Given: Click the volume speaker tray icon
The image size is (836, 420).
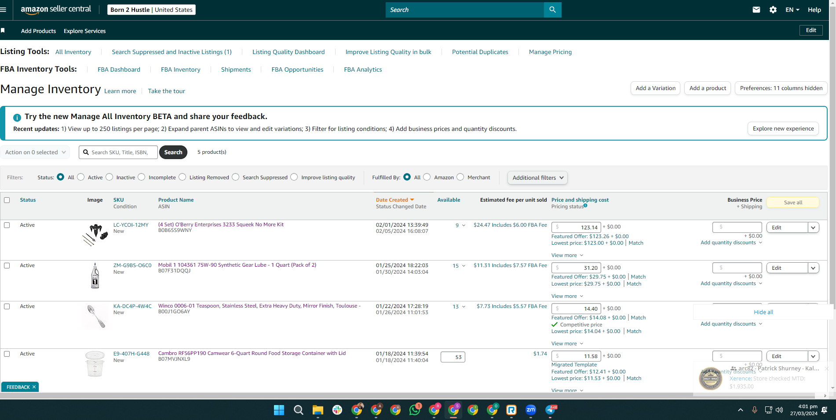Looking at the screenshot, I should point(779,410).
